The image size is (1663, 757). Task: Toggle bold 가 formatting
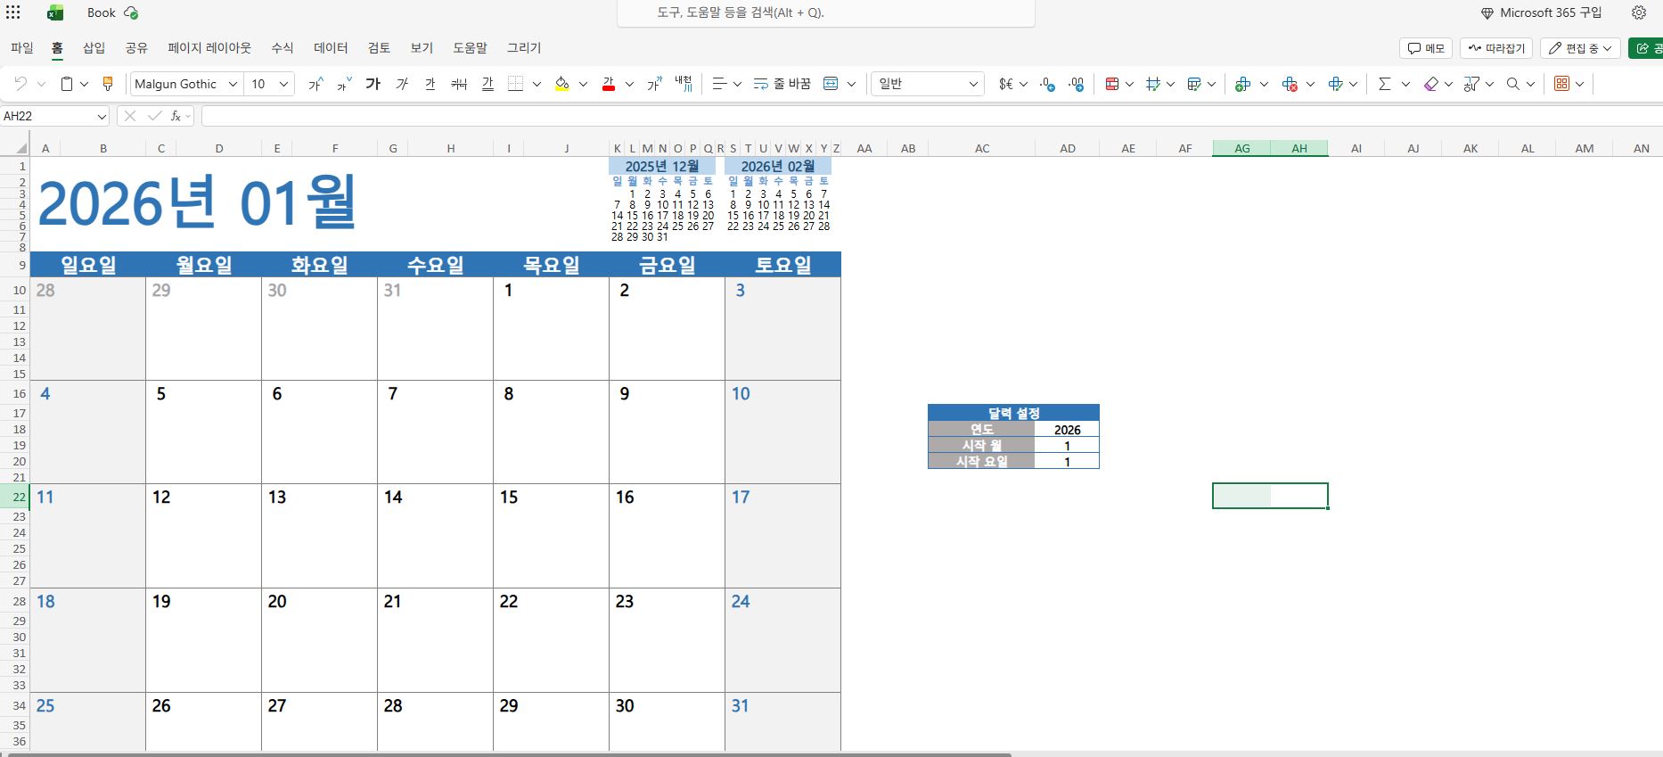(x=373, y=84)
